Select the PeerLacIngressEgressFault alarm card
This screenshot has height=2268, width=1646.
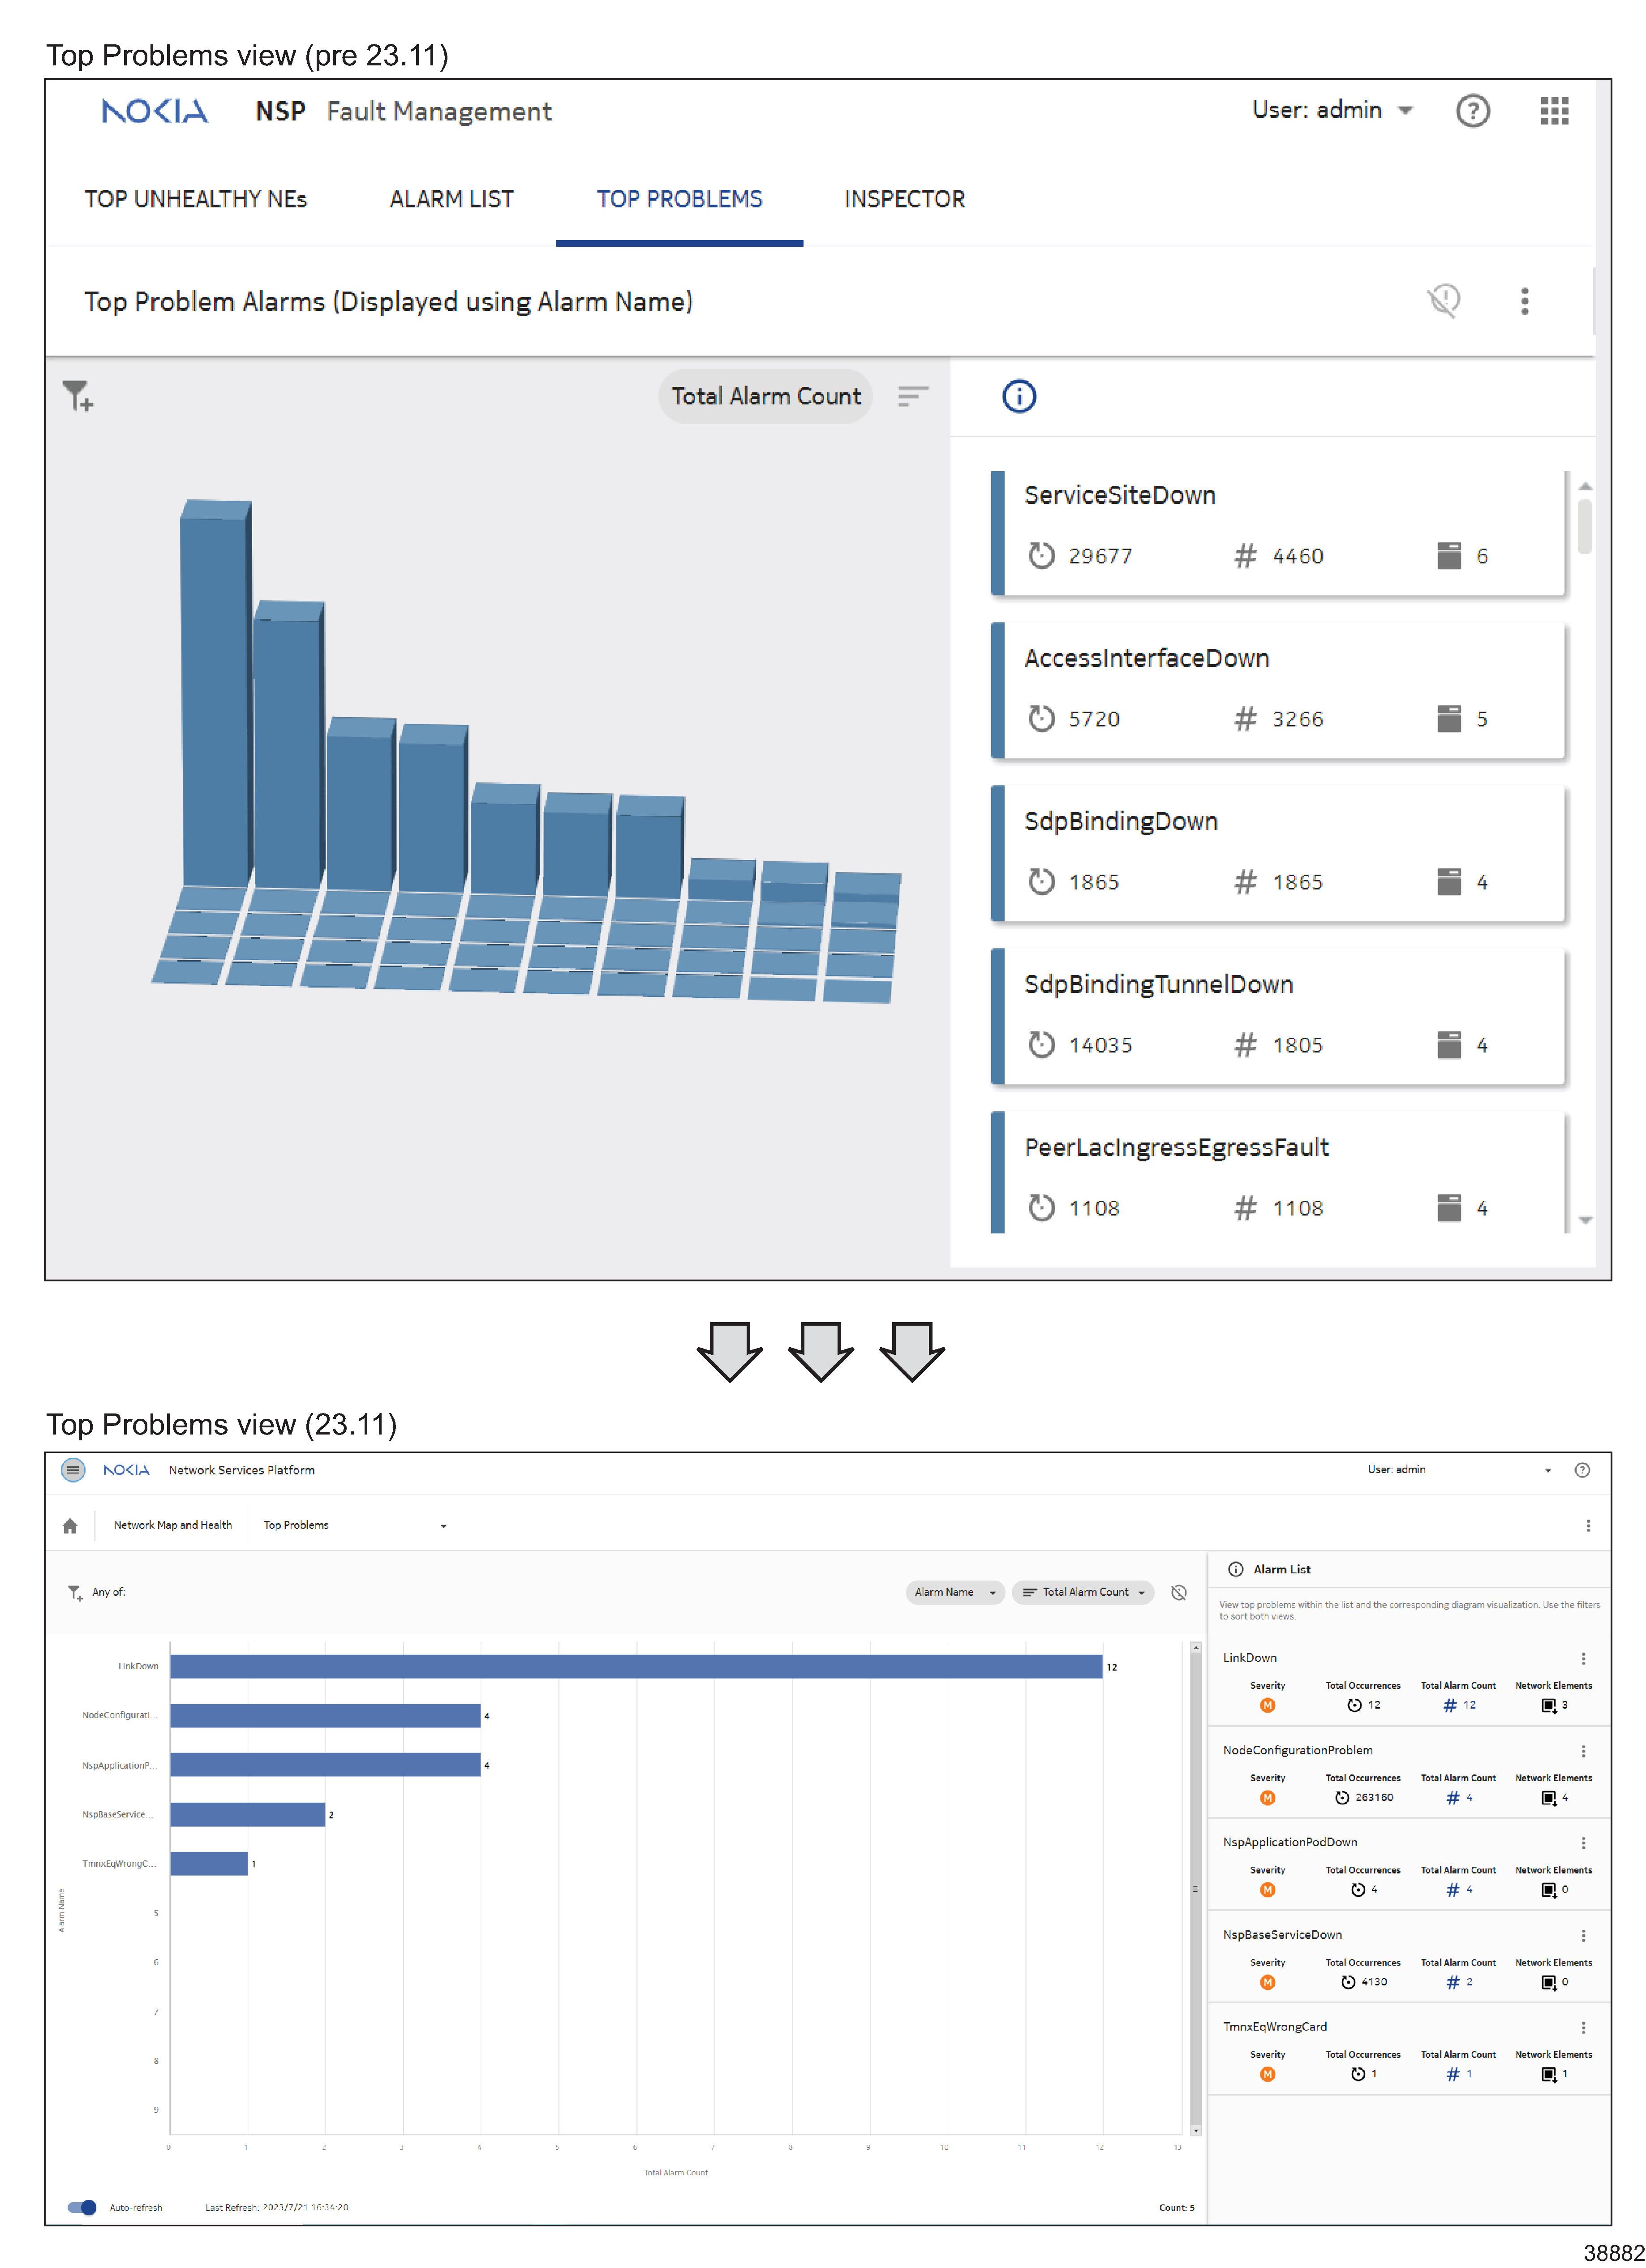click(x=1278, y=1172)
